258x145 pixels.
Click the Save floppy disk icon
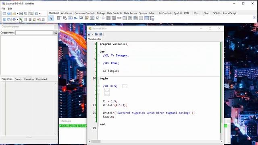[21, 13]
